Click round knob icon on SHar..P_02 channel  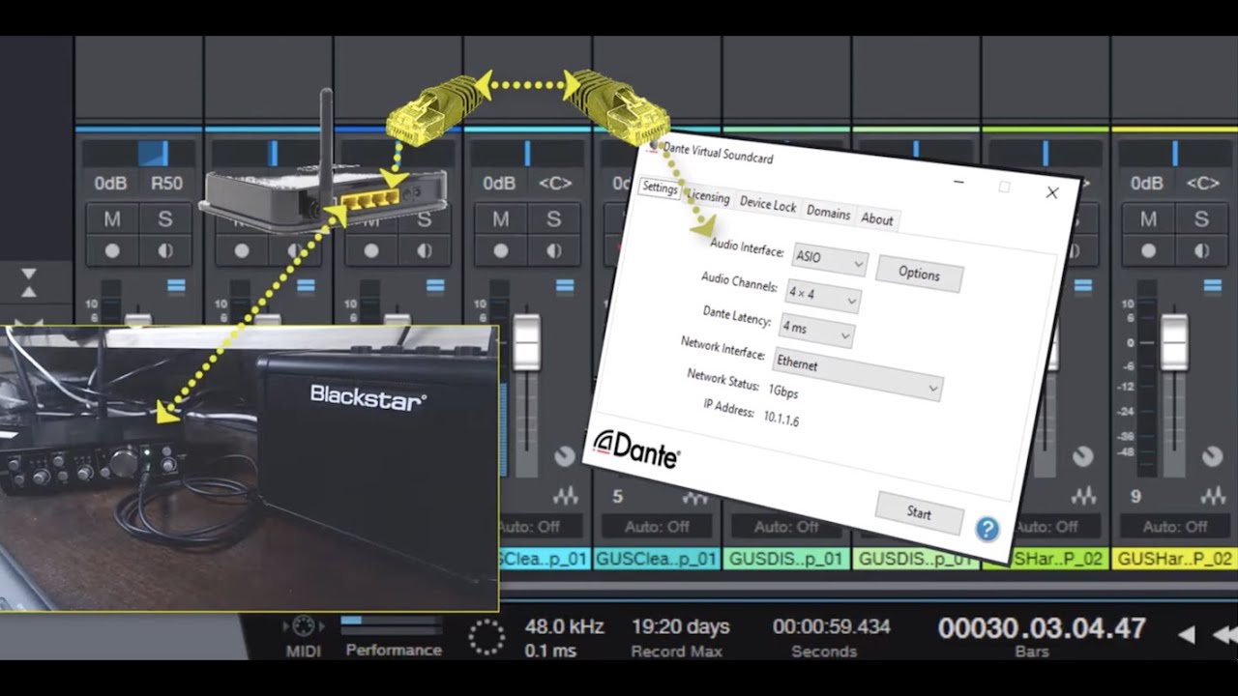[x=1083, y=455]
